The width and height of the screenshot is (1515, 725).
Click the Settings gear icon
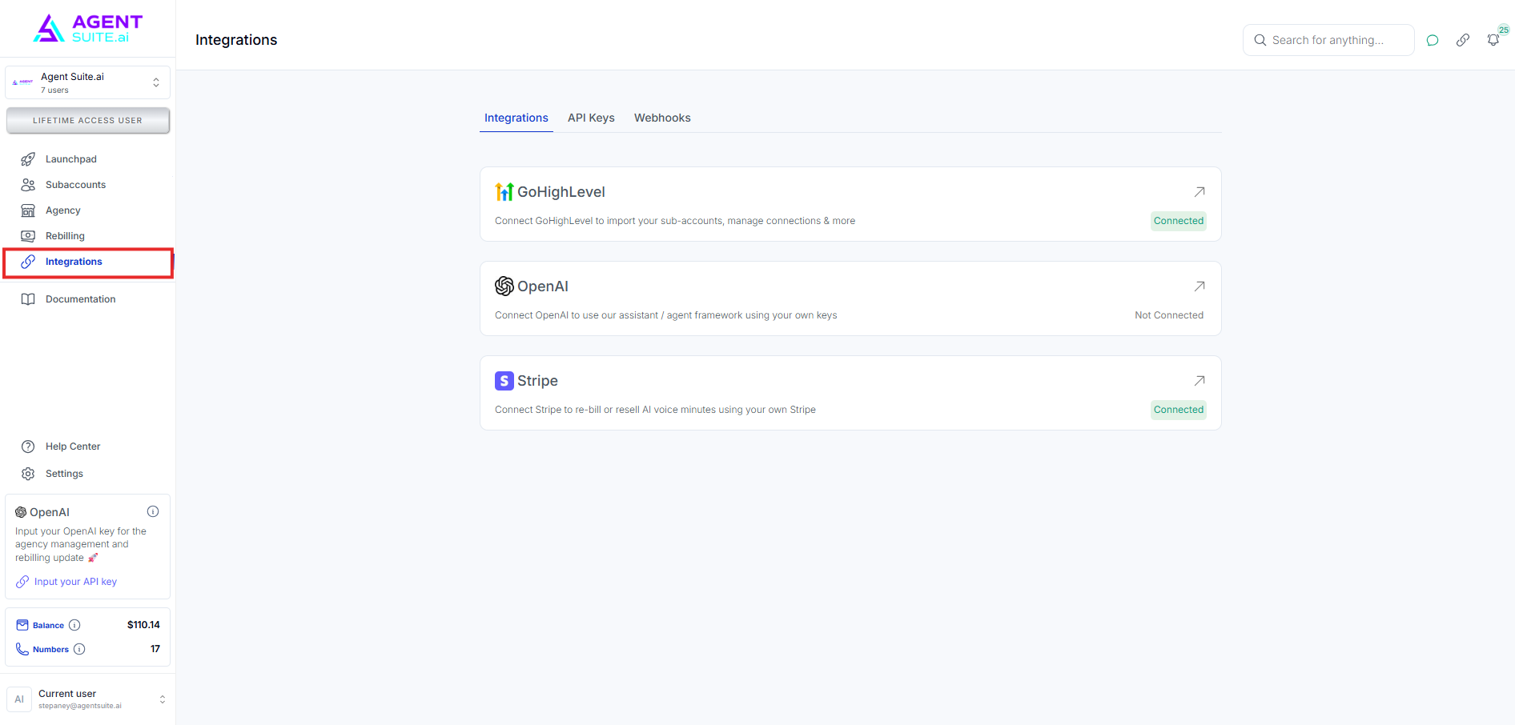coord(28,474)
